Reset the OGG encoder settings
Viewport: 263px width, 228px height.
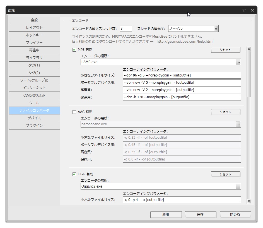(225, 174)
